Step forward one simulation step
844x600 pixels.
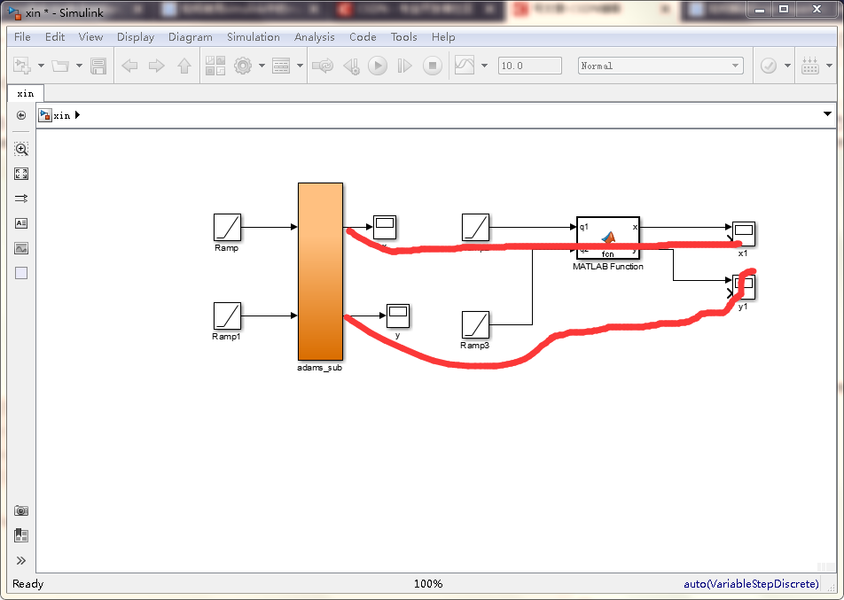405,65
